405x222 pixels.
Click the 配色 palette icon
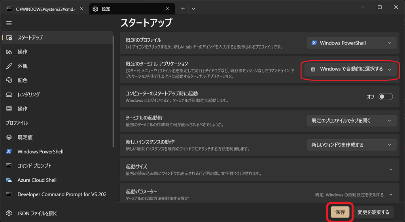(9, 80)
